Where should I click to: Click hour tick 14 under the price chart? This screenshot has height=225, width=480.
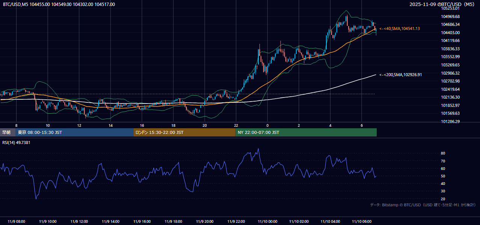[x=110, y=125]
